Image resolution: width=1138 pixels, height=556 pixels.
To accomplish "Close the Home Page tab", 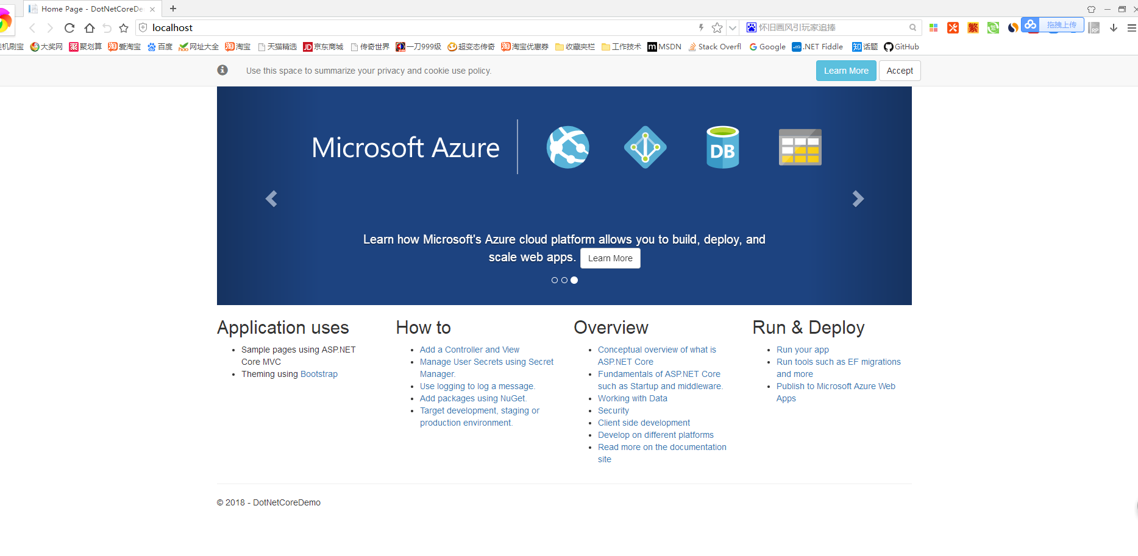I will point(152,9).
